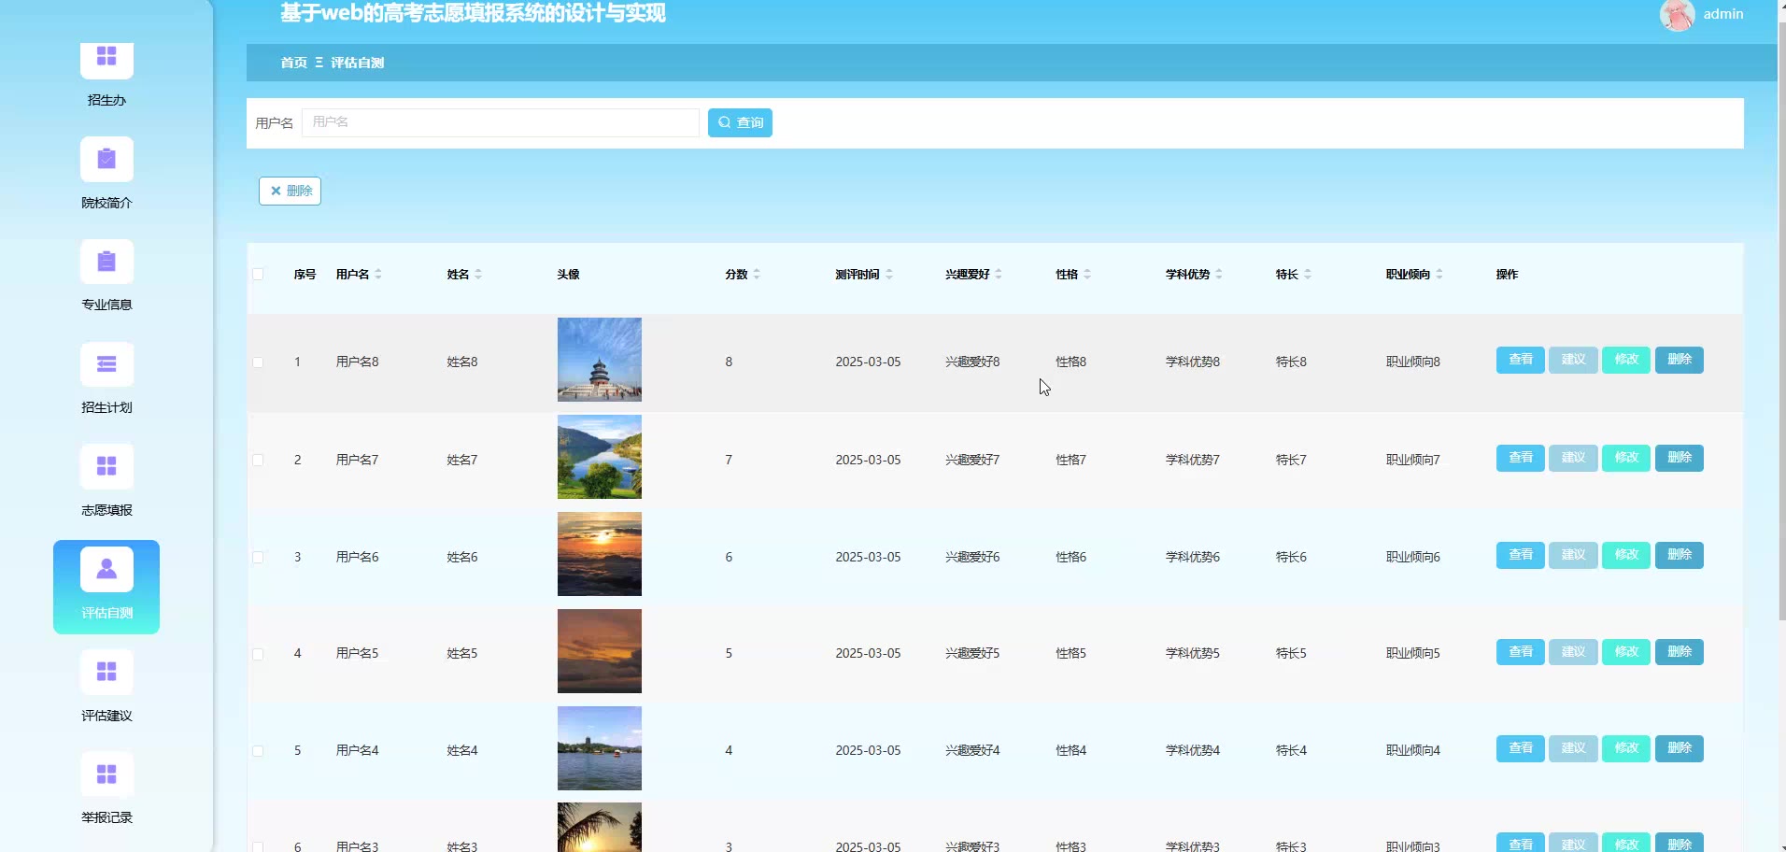Check the row for 用户名7
This screenshot has height=852, width=1786.
point(258,460)
